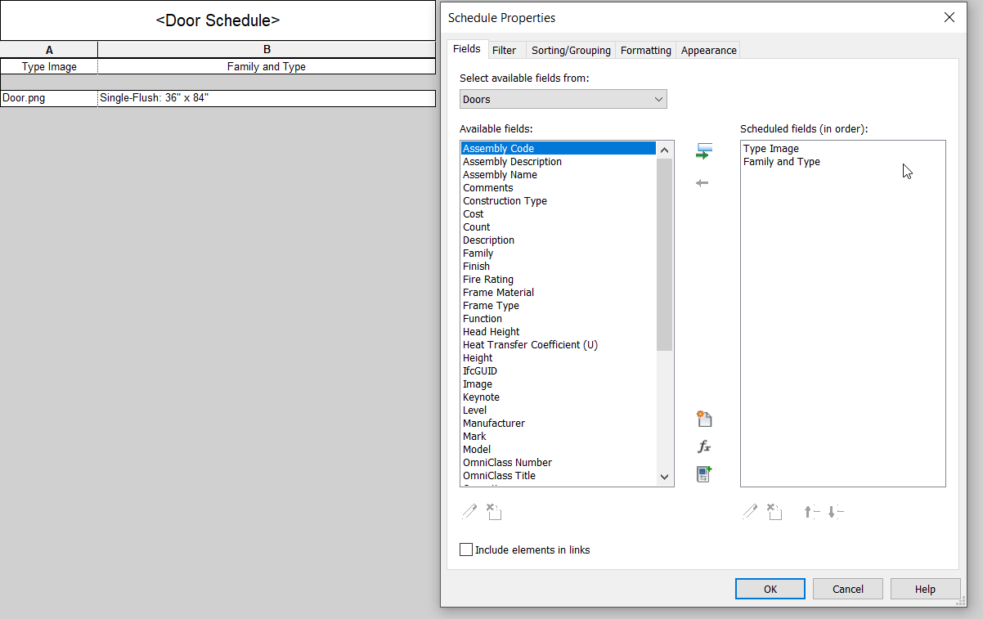Select Frame Material field

click(559, 293)
